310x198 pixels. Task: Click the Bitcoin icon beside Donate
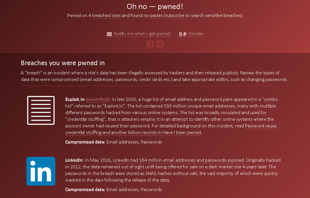180,34
